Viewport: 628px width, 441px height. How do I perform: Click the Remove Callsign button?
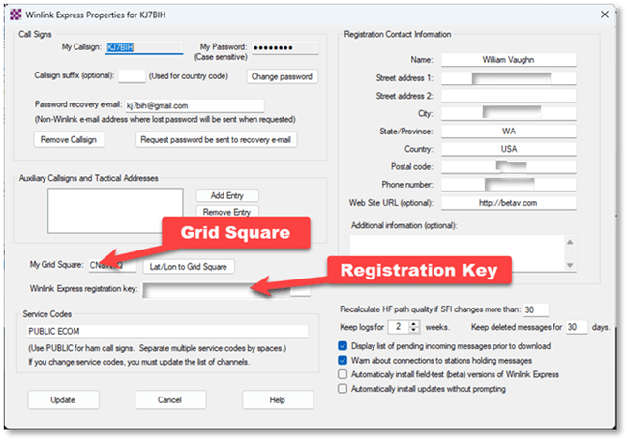(69, 140)
